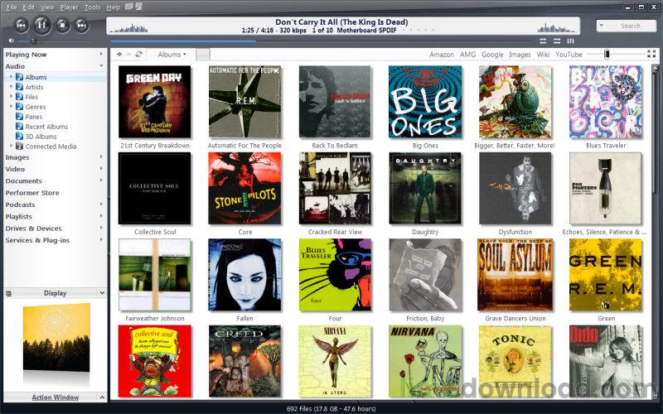Viewport: 663px width, 414px height.
Task: Expand the Playlists section
Action: [102, 217]
